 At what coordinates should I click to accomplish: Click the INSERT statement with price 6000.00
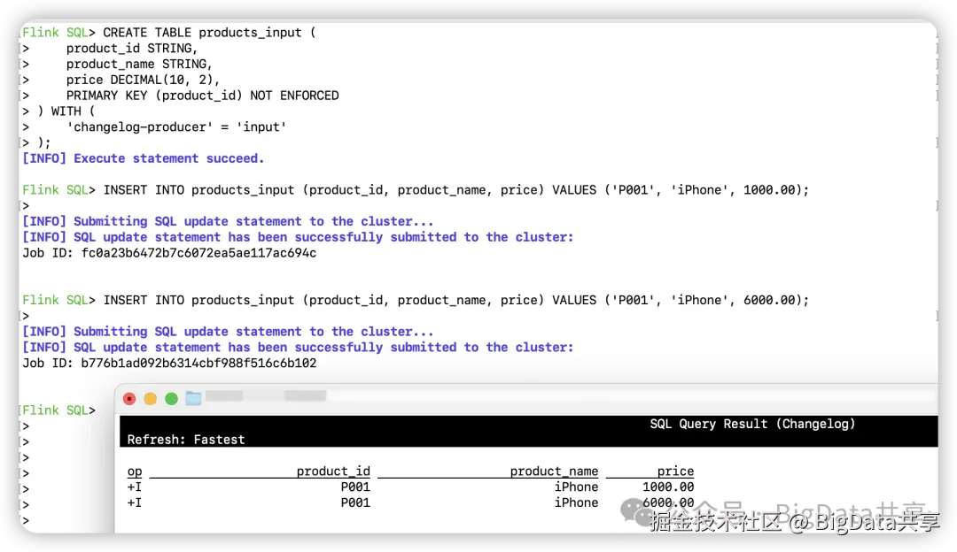coord(416,301)
